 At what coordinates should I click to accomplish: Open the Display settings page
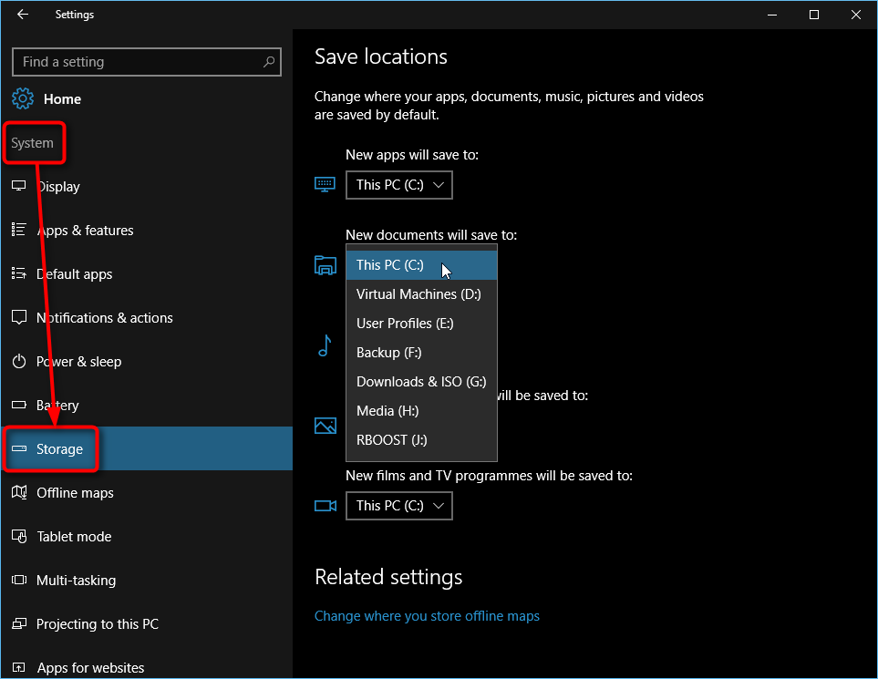point(147,187)
